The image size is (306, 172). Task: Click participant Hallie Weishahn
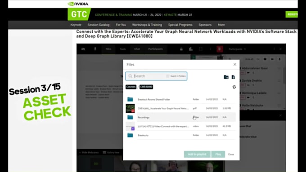point(252,106)
